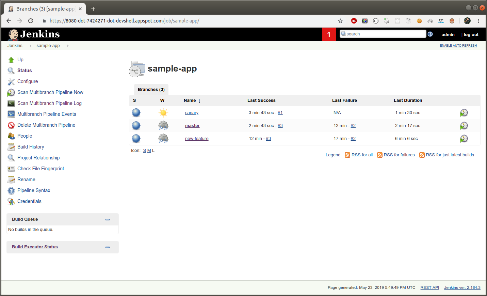Click the Delete Multibranch Pipeline icon

pos(11,125)
